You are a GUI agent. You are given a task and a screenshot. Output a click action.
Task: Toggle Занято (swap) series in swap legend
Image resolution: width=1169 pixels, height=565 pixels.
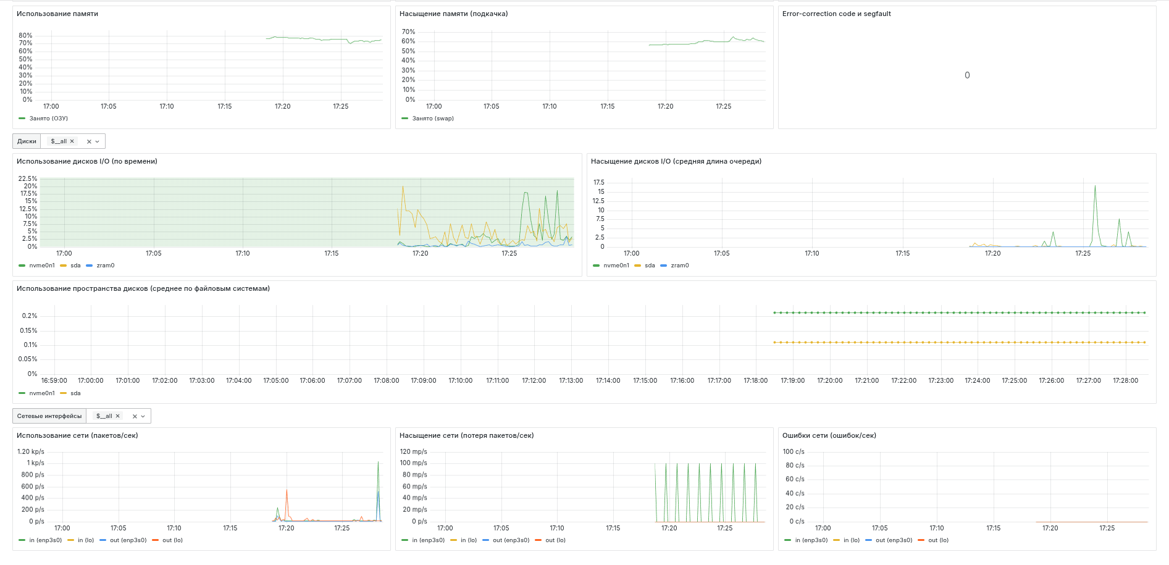tap(432, 119)
